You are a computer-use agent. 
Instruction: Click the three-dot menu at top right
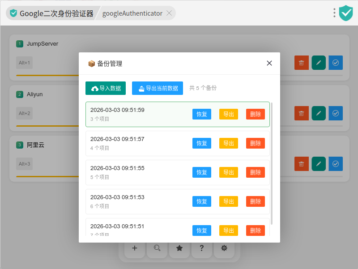(x=334, y=13)
